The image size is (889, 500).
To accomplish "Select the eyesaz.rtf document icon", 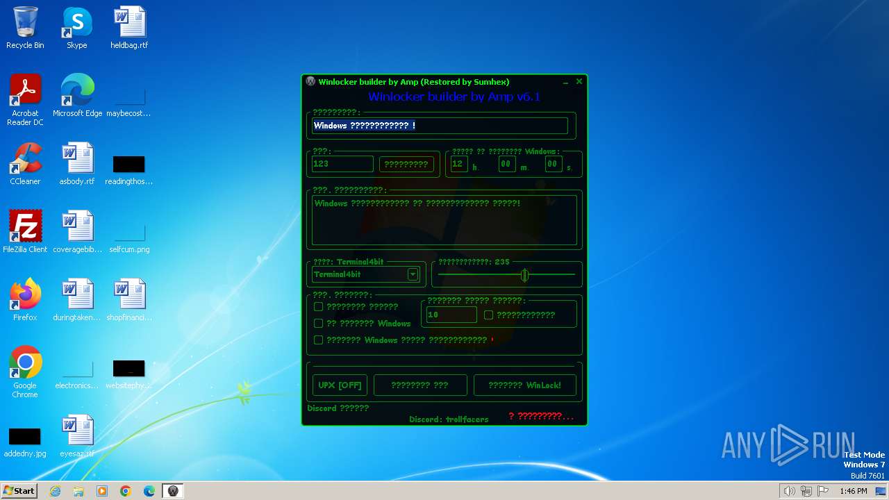I will [x=77, y=436].
